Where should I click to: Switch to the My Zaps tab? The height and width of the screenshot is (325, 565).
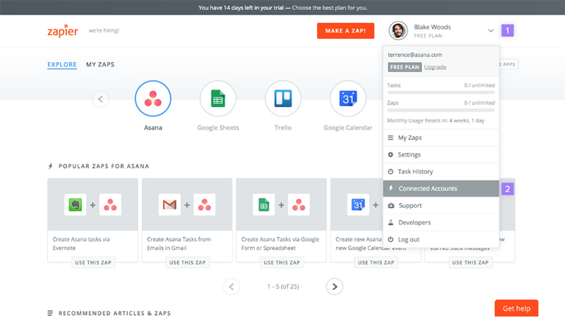click(100, 65)
